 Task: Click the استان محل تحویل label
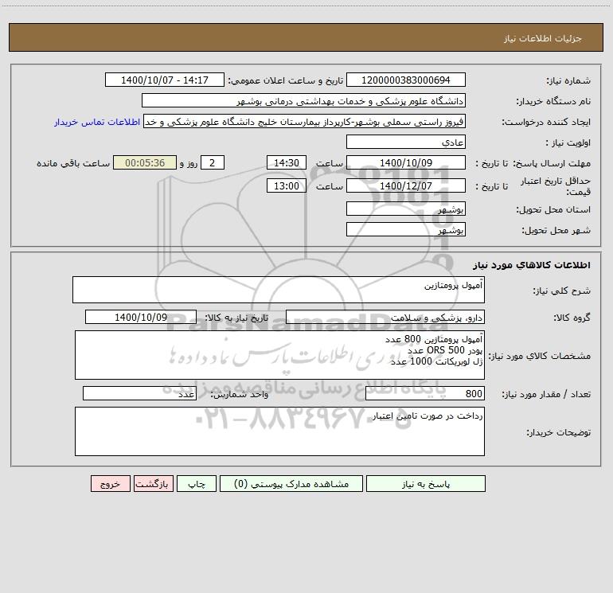[553, 210]
